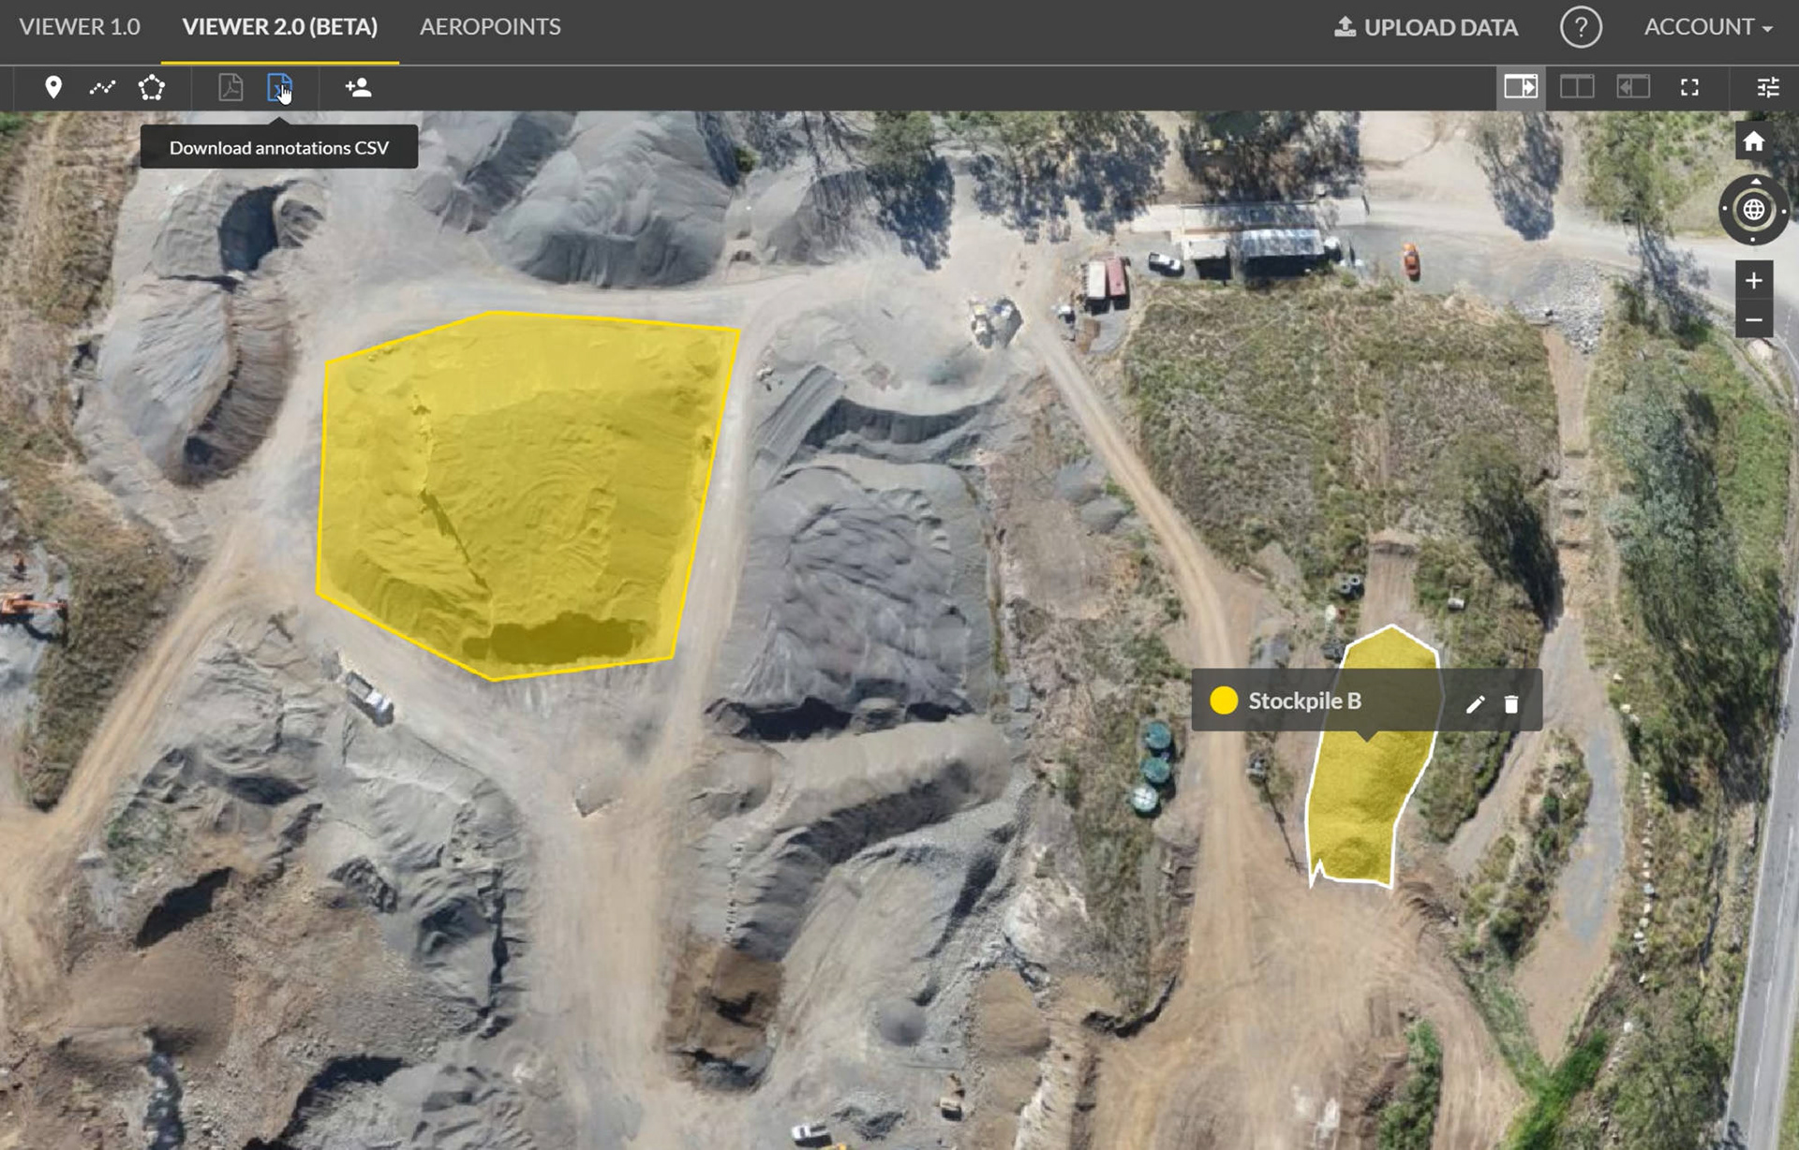Image resolution: width=1799 pixels, height=1150 pixels.
Task: Select the point marker annotation tool
Action: [x=53, y=88]
